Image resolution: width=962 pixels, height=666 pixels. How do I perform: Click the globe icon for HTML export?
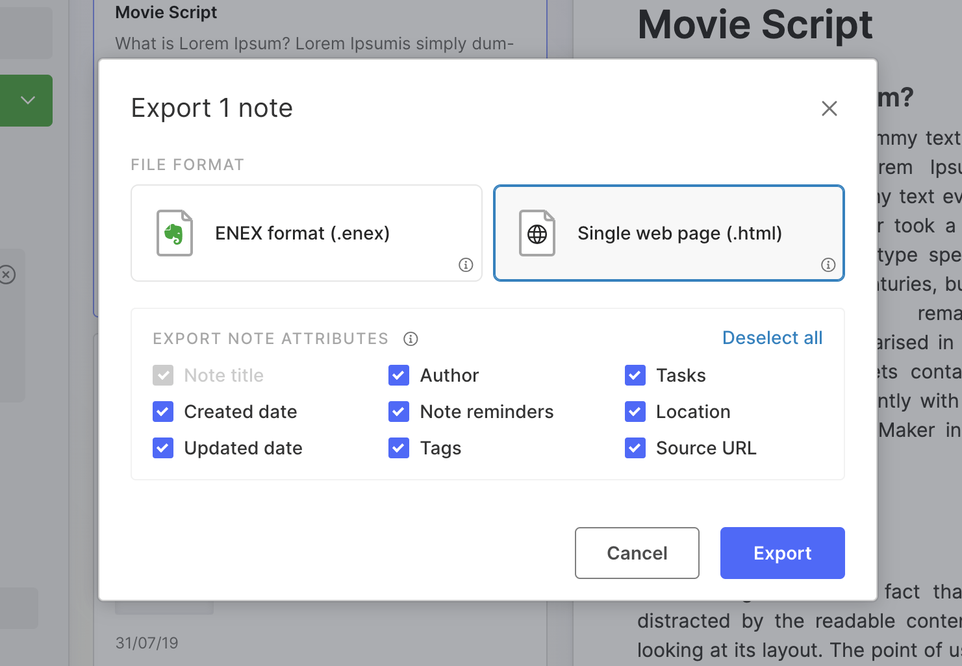point(536,233)
